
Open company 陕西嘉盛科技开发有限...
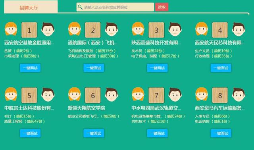pos(156,43)
